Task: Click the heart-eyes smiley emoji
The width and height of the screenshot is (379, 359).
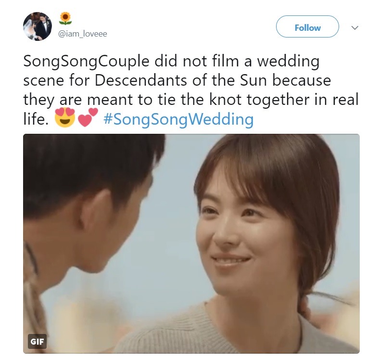Action: [65, 117]
